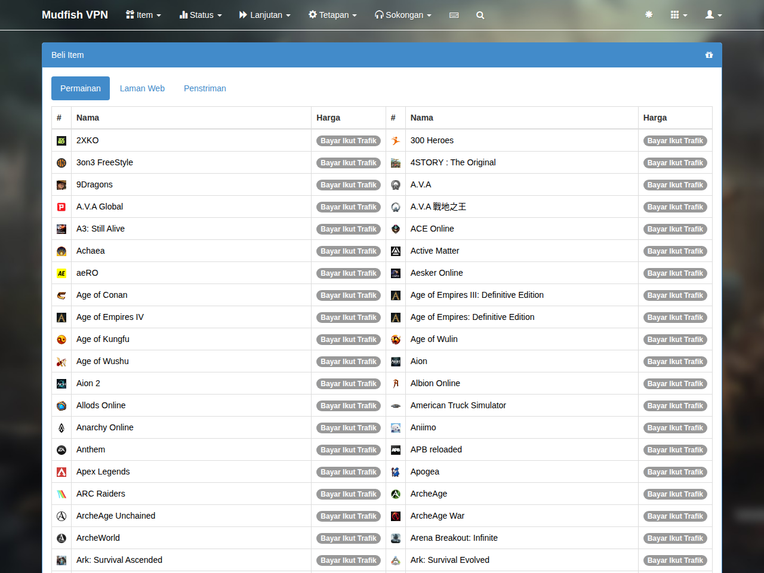This screenshot has height=573, width=764.
Task: Click the APB reloaded icon
Action: pyautogui.click(x=396, y=450)
